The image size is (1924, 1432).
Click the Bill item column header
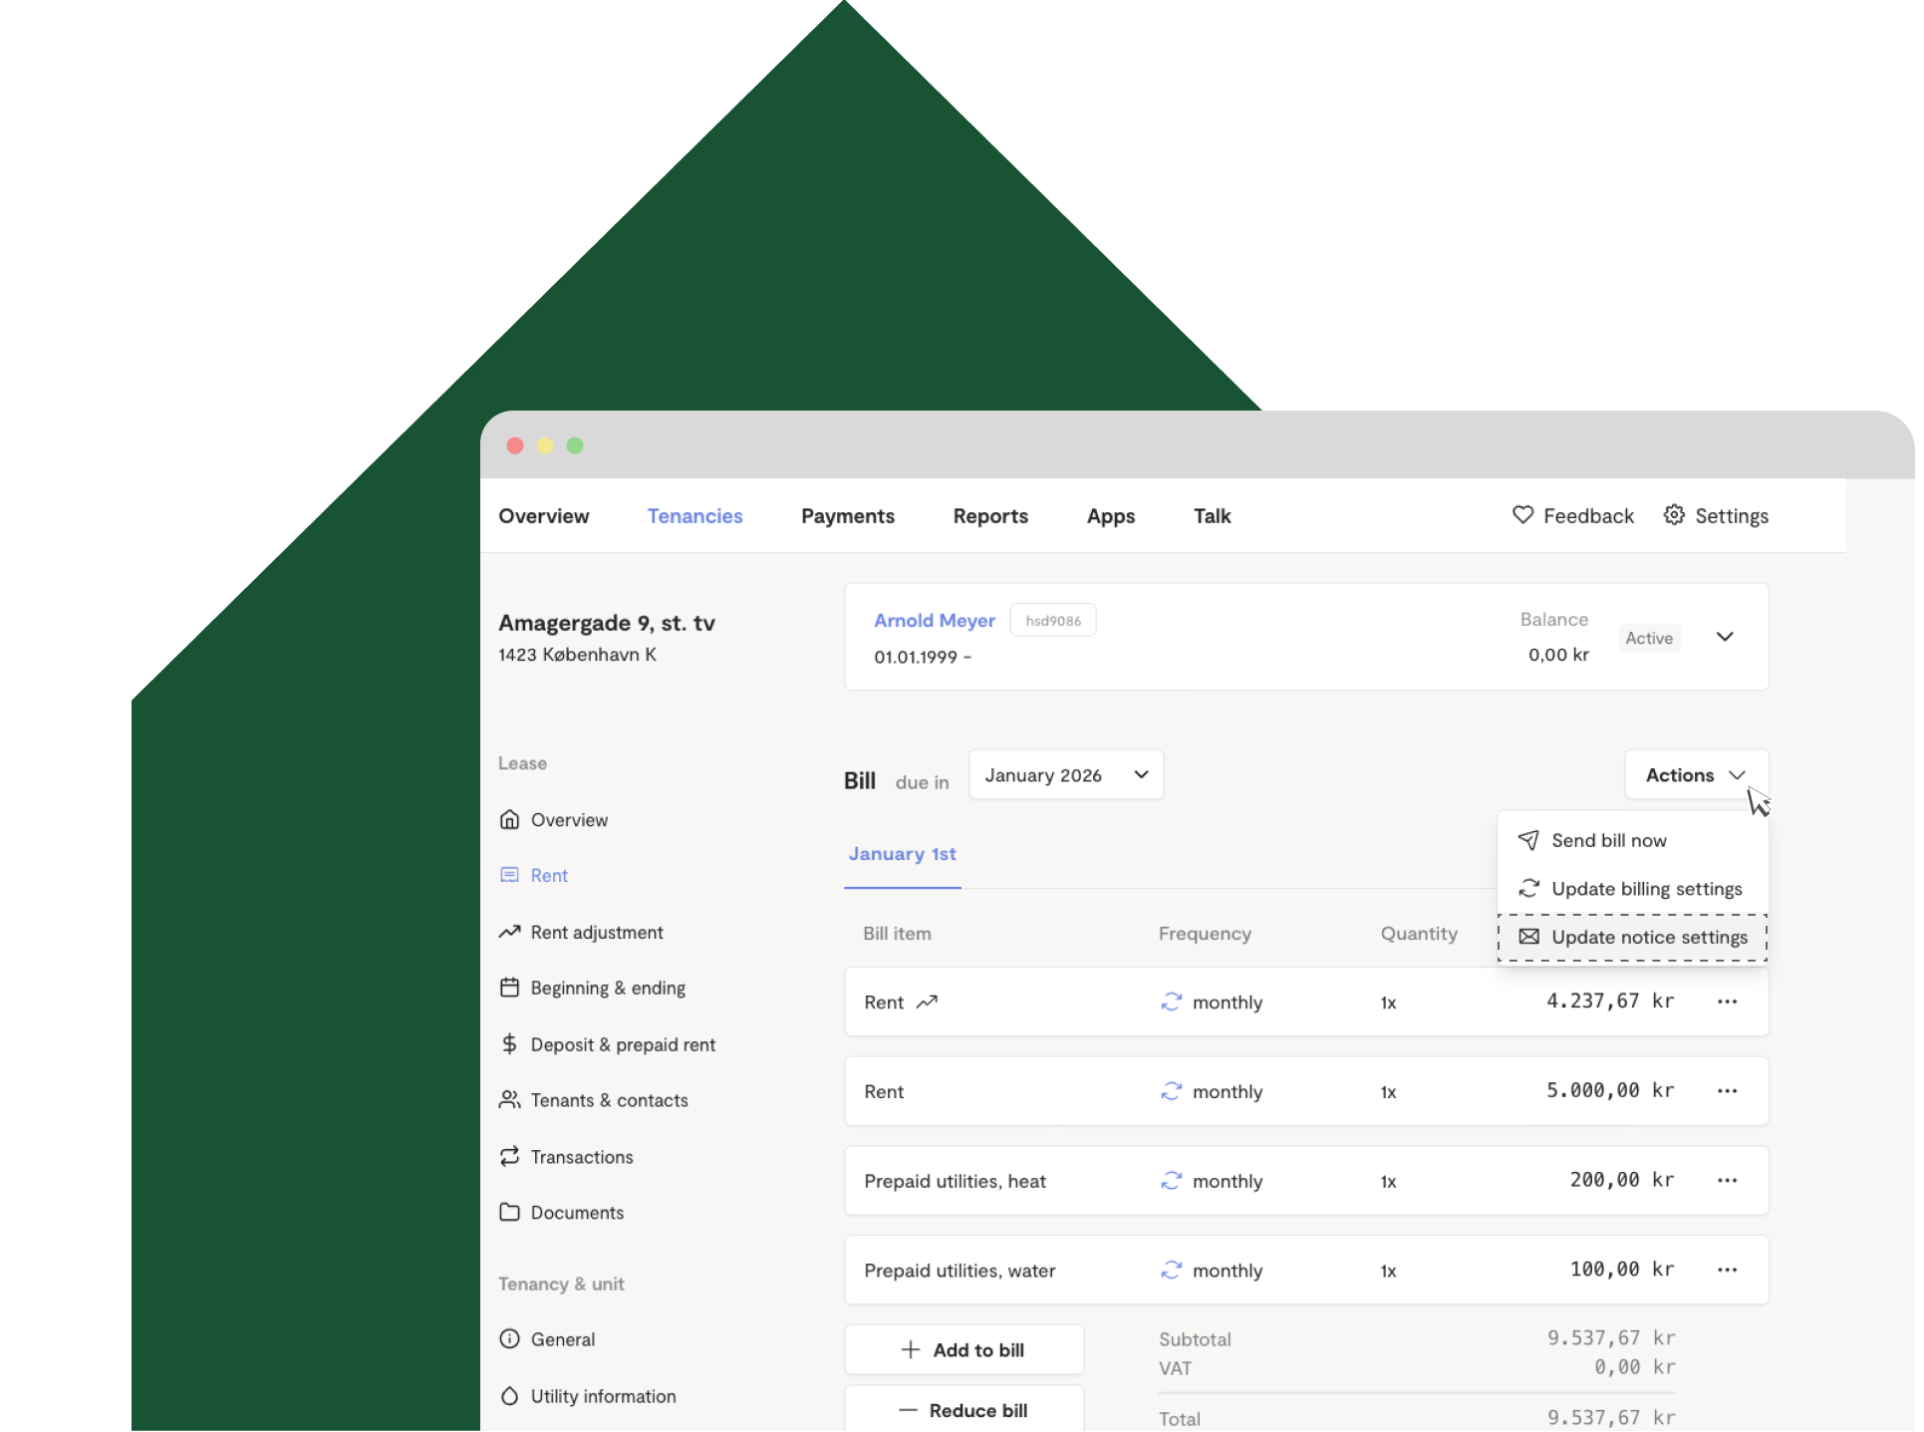pyautogui.click(x=897, y=934)
